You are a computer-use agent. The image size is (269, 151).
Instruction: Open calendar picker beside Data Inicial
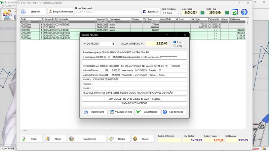(202, 13)
